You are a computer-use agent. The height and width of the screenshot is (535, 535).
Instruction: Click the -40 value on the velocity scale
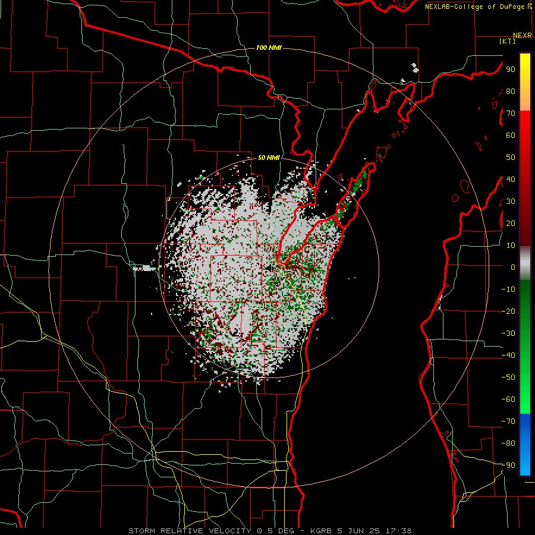click(508, 355)
